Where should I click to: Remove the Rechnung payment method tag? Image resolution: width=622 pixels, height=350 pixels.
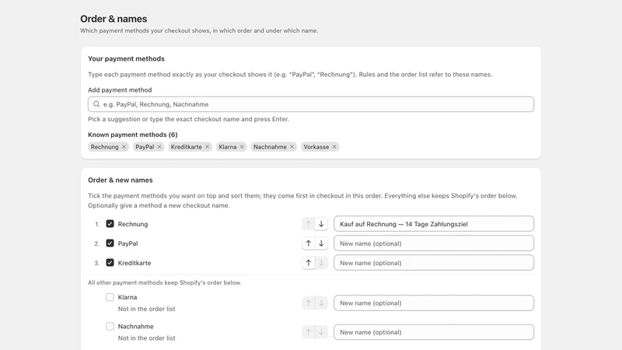point(124,147)
